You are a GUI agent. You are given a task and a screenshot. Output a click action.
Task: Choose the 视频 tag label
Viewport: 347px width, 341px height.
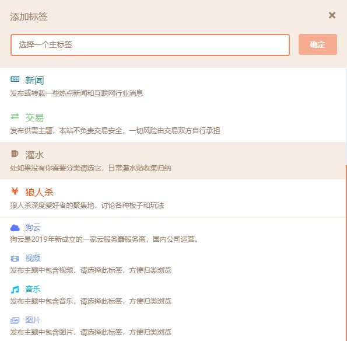click(x=33, y=258)
